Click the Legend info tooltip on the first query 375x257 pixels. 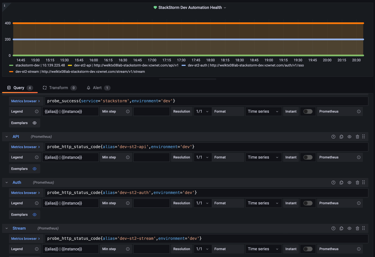click(36, 111)
